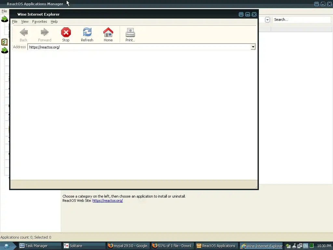The height and width of the screenshot is (250, 333).
Task: Close the ReactOS Applications Manager window
Action: (330, 4)
